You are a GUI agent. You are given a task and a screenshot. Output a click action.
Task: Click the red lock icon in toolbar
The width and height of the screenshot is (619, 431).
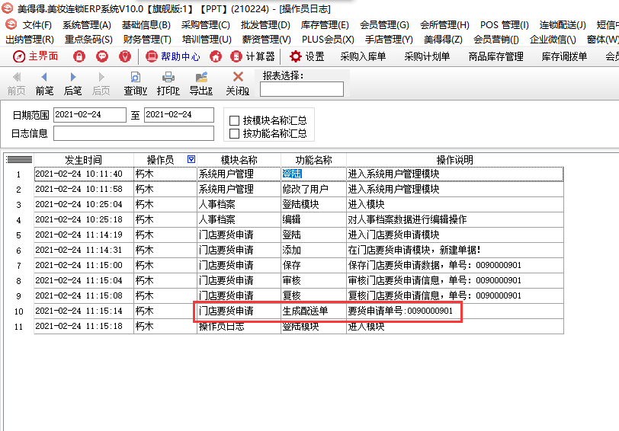point(79,56)
